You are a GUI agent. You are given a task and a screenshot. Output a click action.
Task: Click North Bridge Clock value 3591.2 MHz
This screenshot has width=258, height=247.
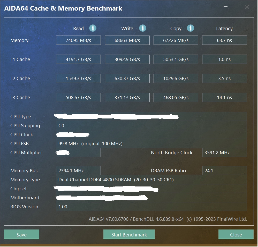click(224, 152)
